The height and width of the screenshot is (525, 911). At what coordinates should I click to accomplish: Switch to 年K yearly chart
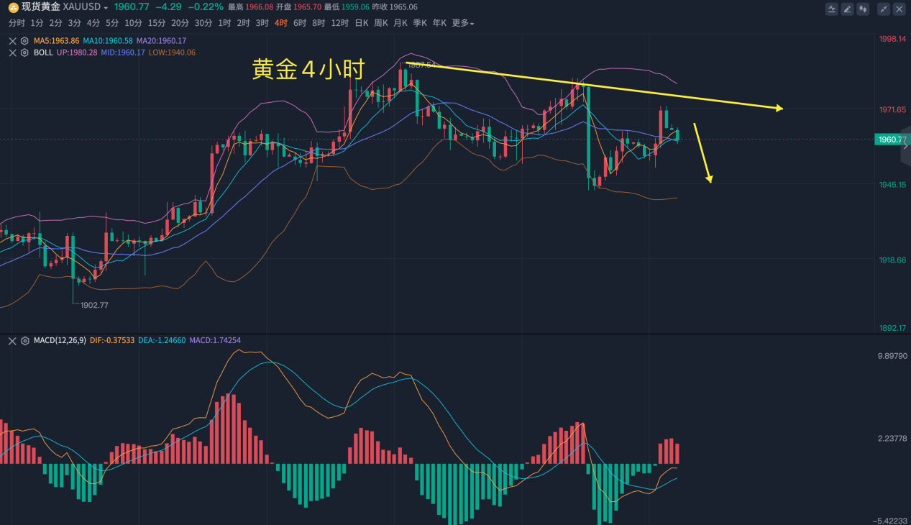[439, 23]
